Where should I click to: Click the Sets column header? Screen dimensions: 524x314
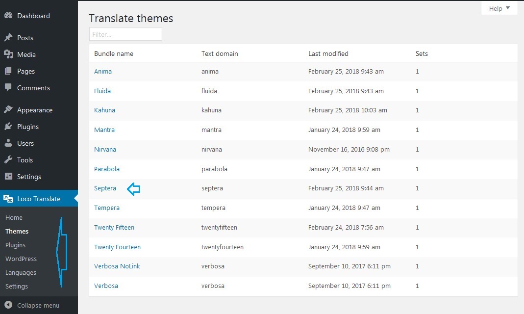coord(422,53)
